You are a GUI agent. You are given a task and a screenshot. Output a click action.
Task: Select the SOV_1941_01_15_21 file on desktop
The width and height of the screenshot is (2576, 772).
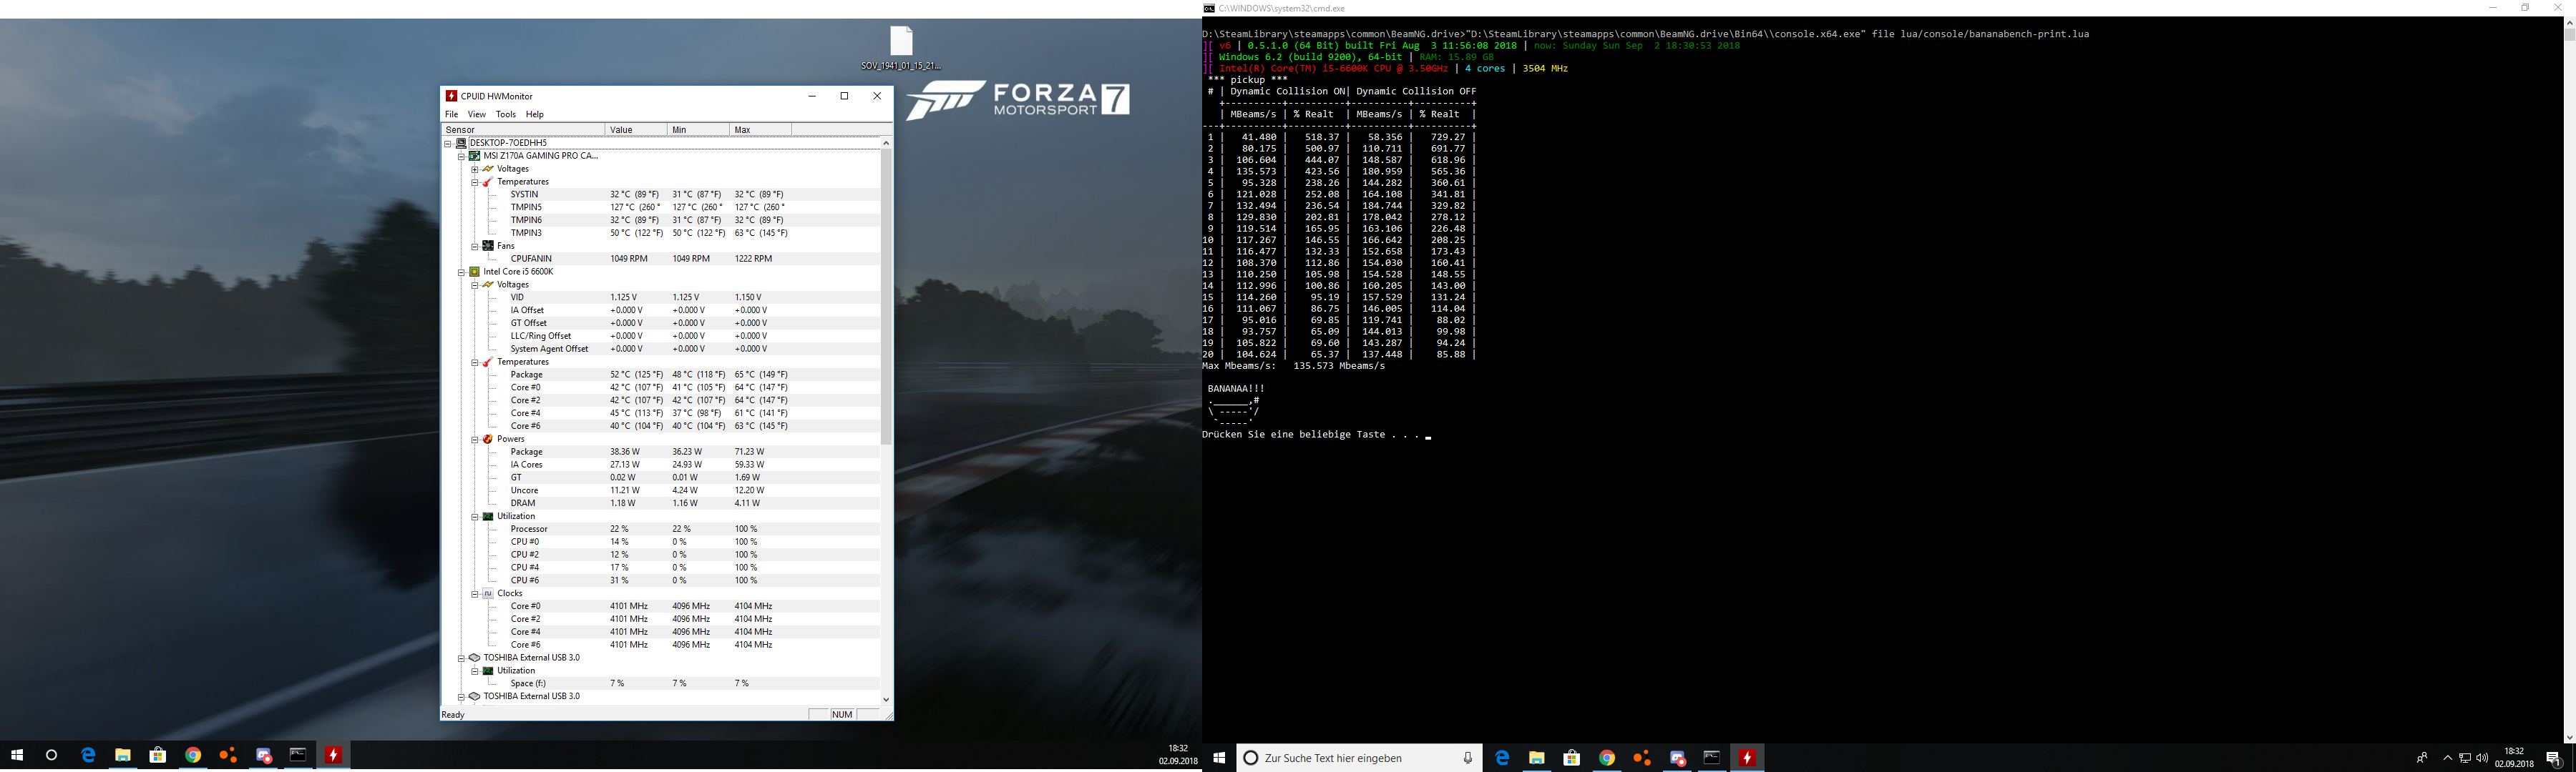901,48
